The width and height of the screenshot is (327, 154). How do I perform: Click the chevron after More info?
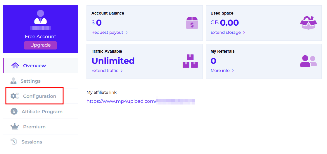tap(233, 71)
